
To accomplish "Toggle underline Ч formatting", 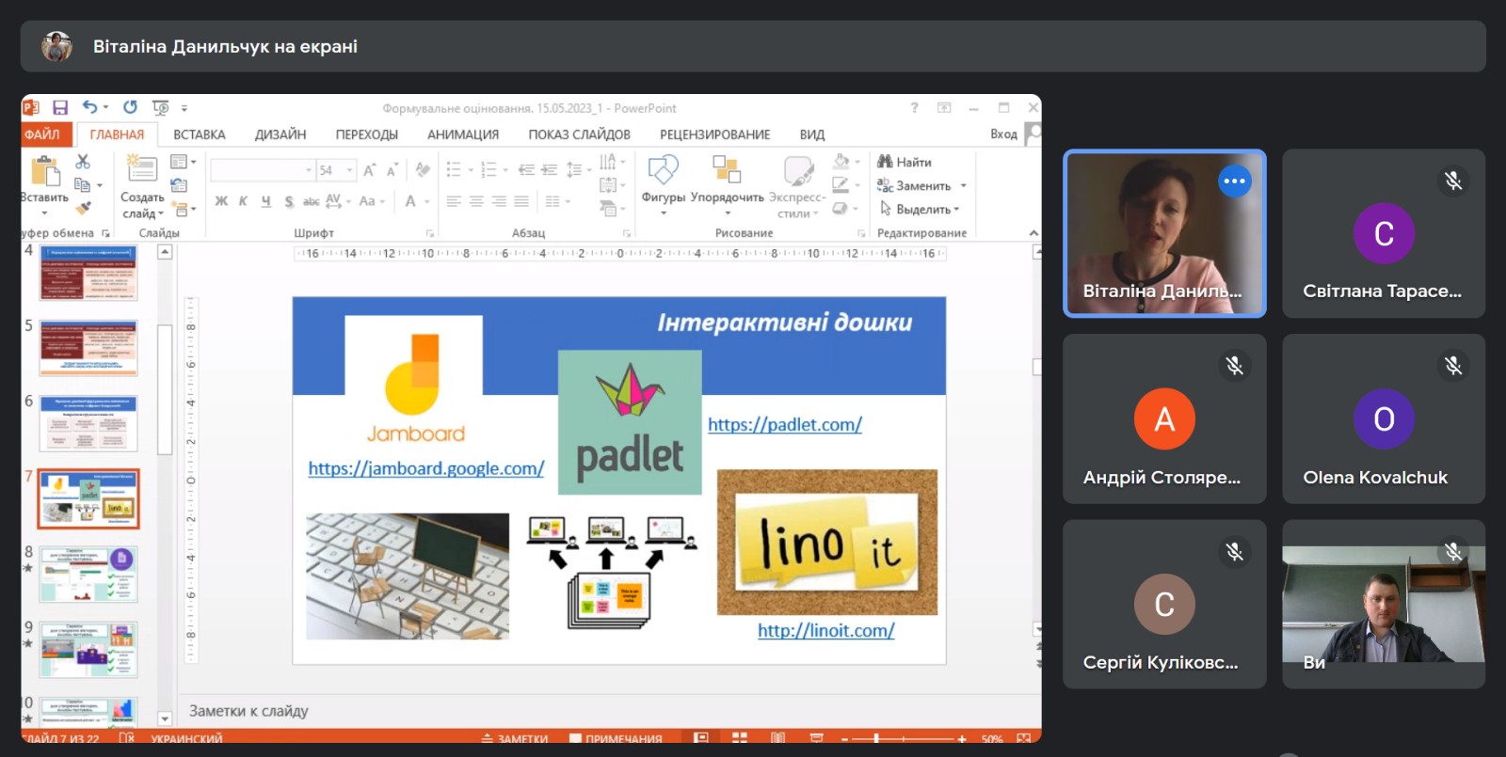I will [265, 201].
